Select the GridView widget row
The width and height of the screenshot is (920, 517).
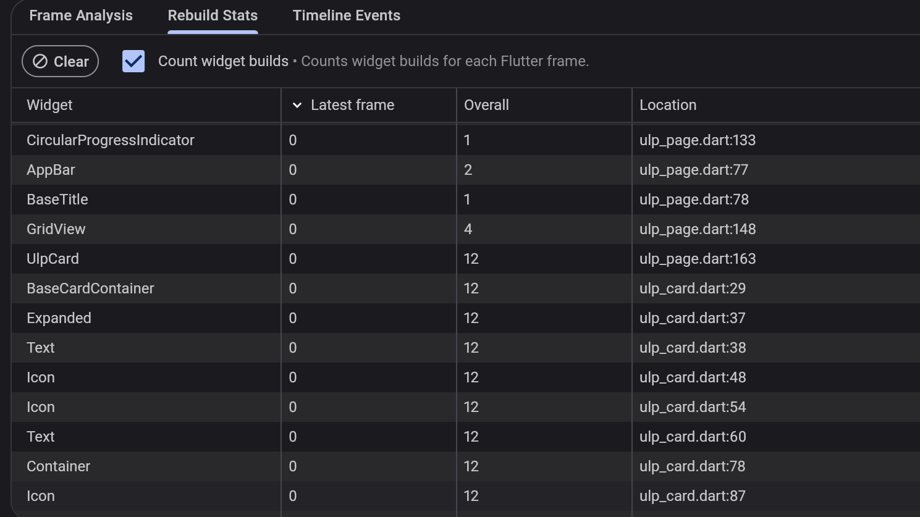[466, 229]
